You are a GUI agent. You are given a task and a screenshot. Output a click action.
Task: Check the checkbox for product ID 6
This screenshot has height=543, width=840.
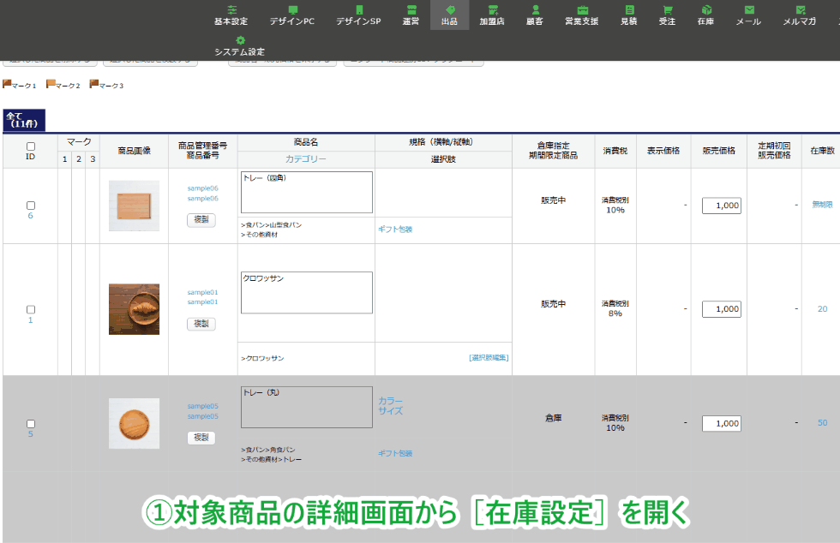(x=31, y=206)
